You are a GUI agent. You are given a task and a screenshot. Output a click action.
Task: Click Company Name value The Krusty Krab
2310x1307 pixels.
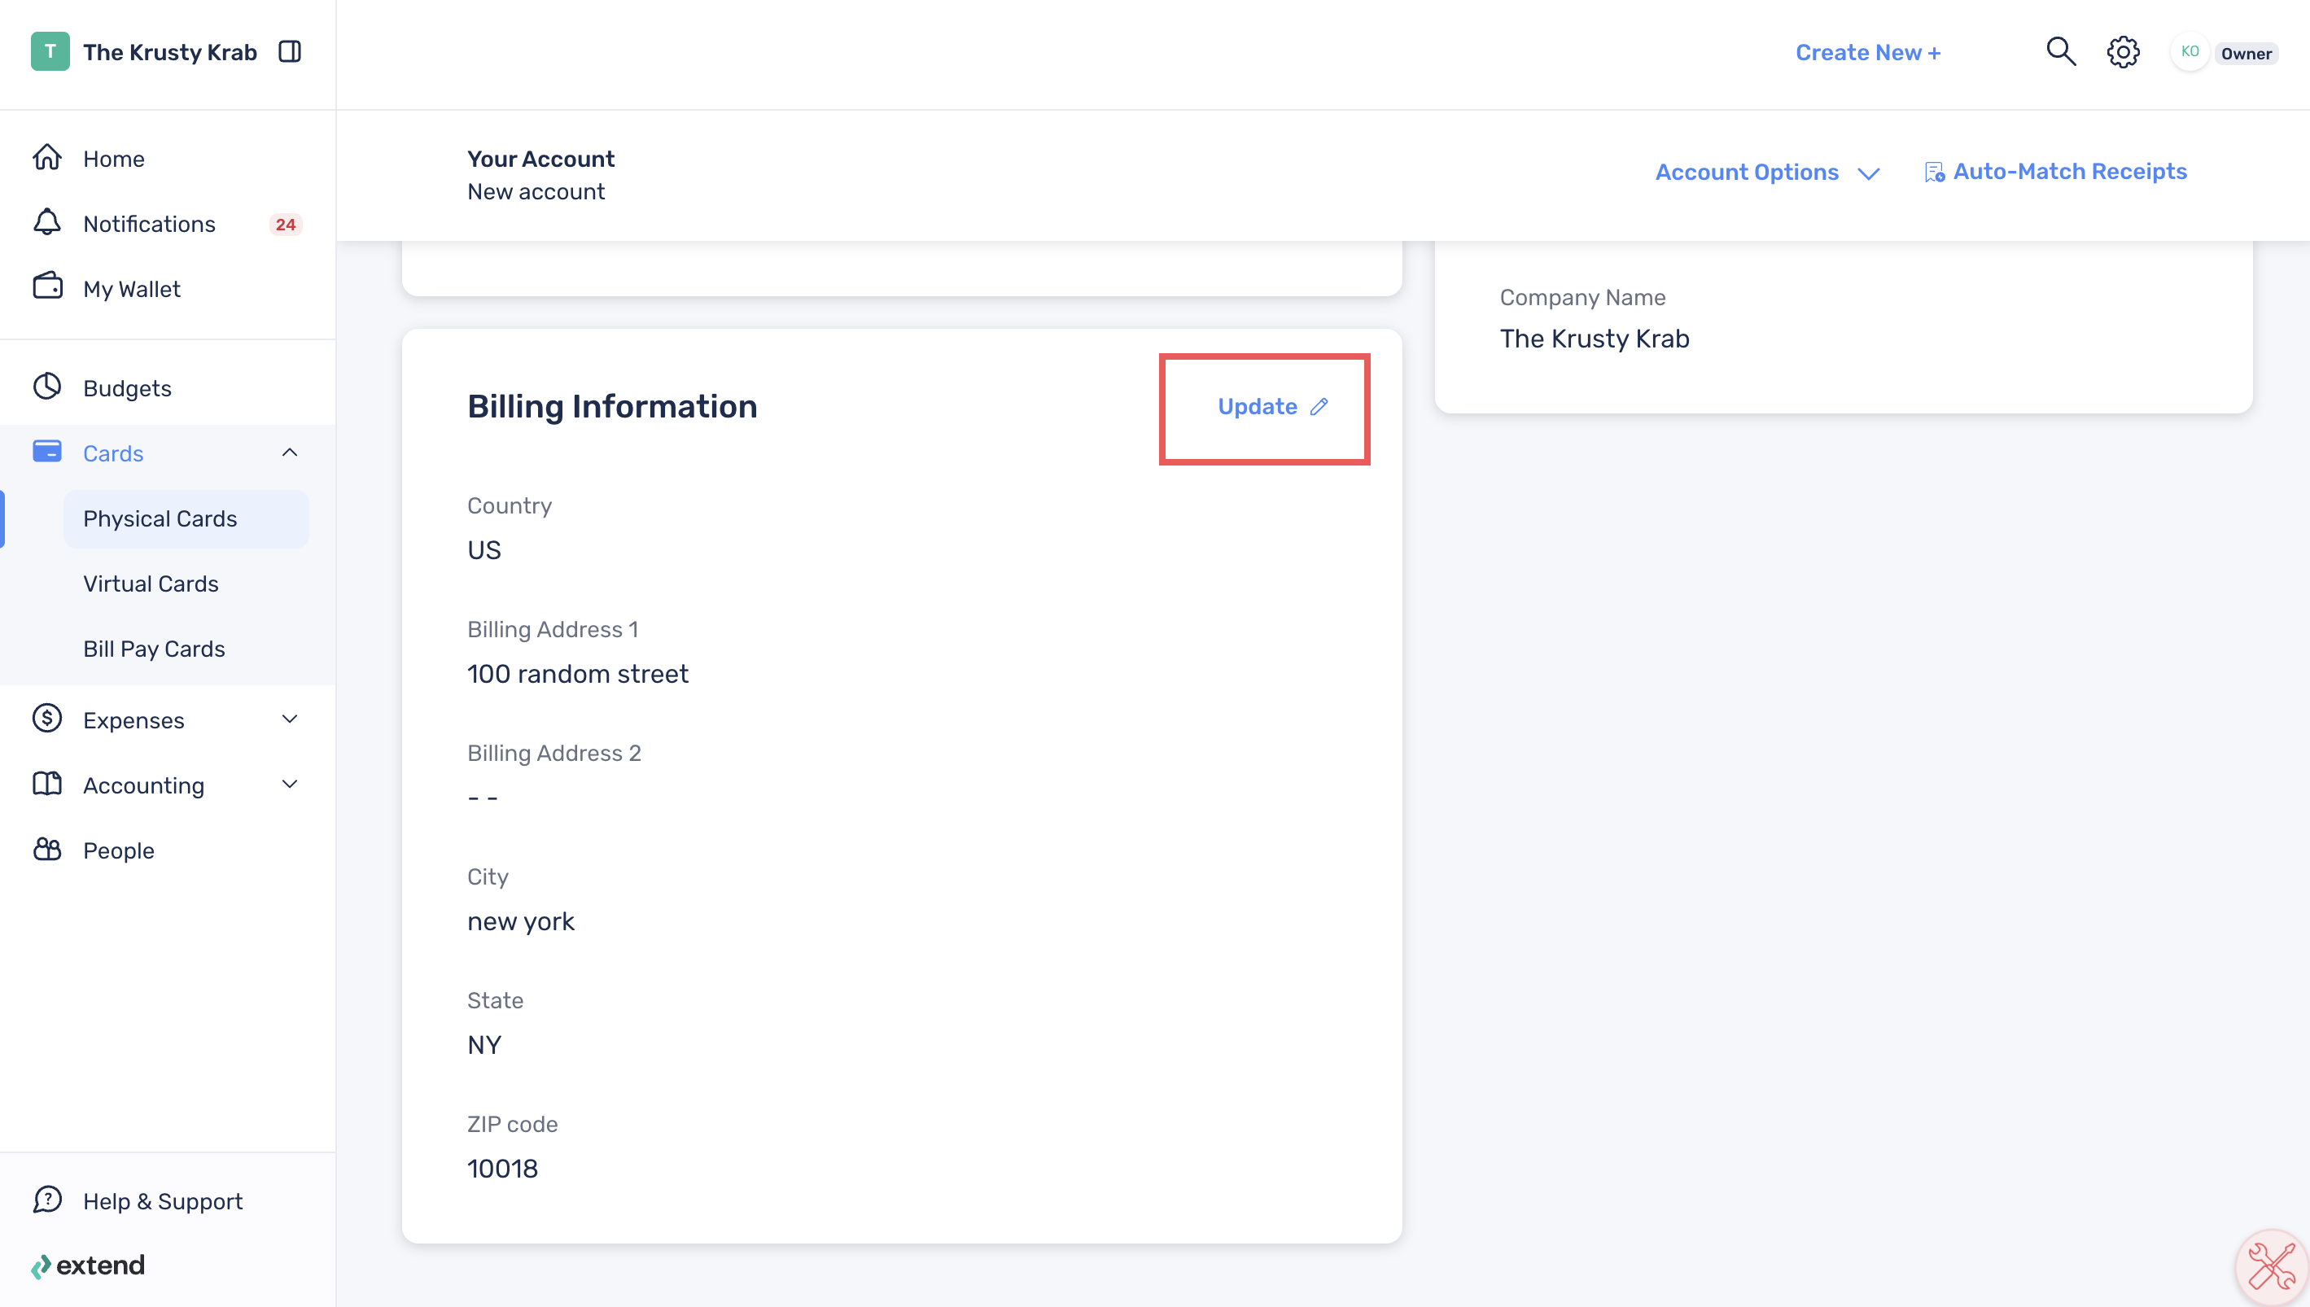[1595, 339]
